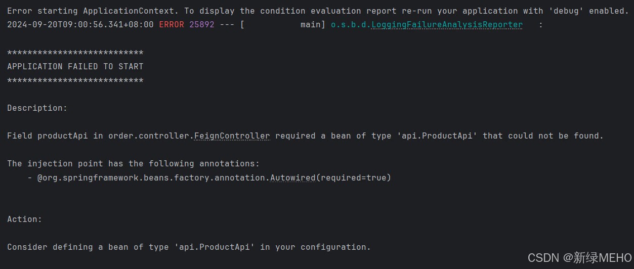This screenshot has width=634, height=269.
Task: Click the APPLICATION FAILED TO START text
Action: [x=75, y=67]
